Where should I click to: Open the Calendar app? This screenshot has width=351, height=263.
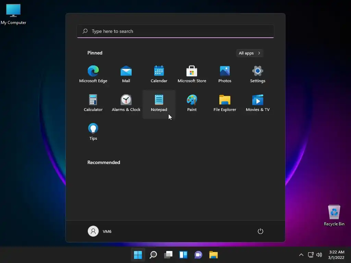click(159, 74)
